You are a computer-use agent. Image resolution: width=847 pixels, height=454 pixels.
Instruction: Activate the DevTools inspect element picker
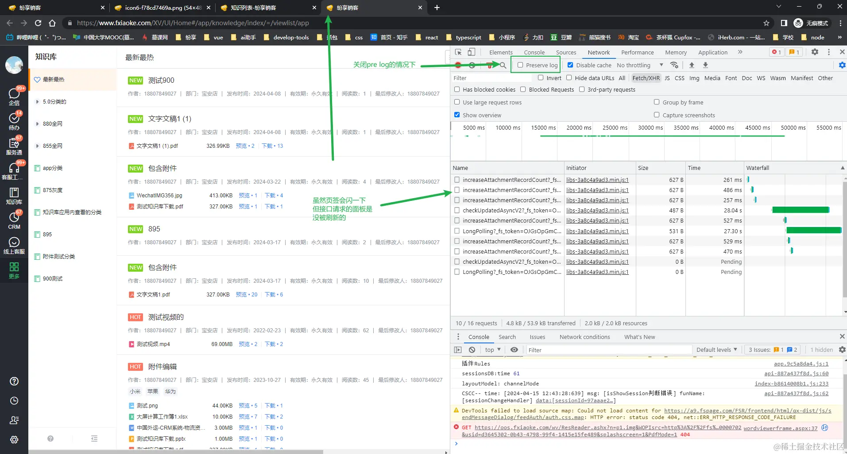(458, 52)
